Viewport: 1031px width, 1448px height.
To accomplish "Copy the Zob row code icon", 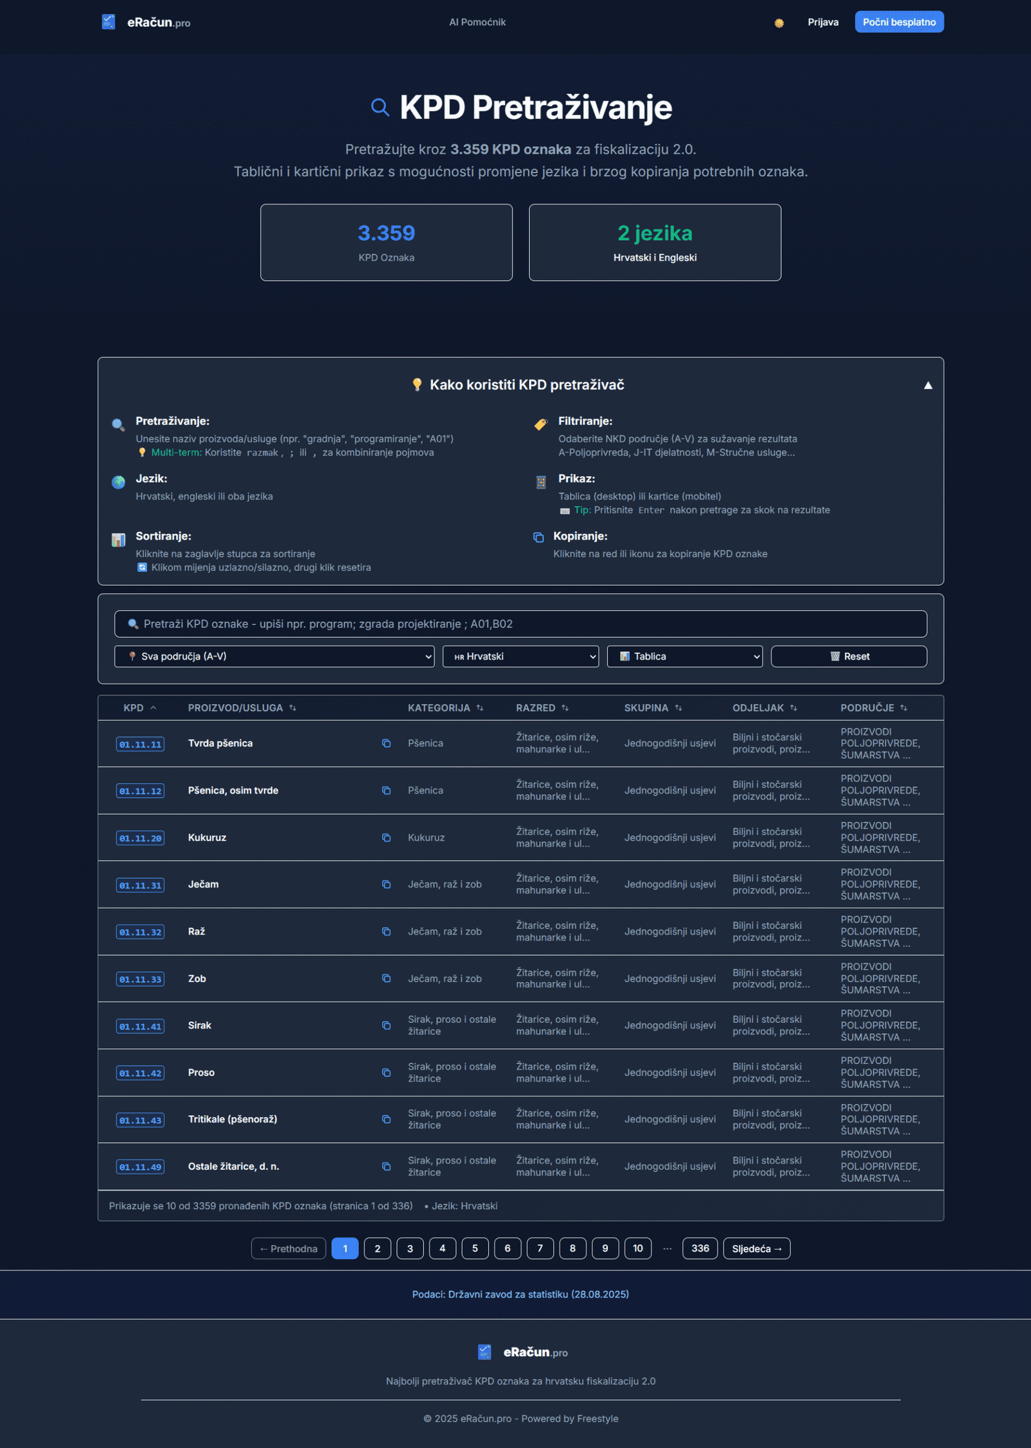I will pos(386,978).
